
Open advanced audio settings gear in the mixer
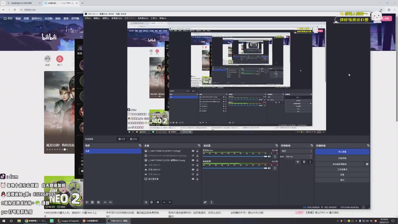(x=205, y=202)
